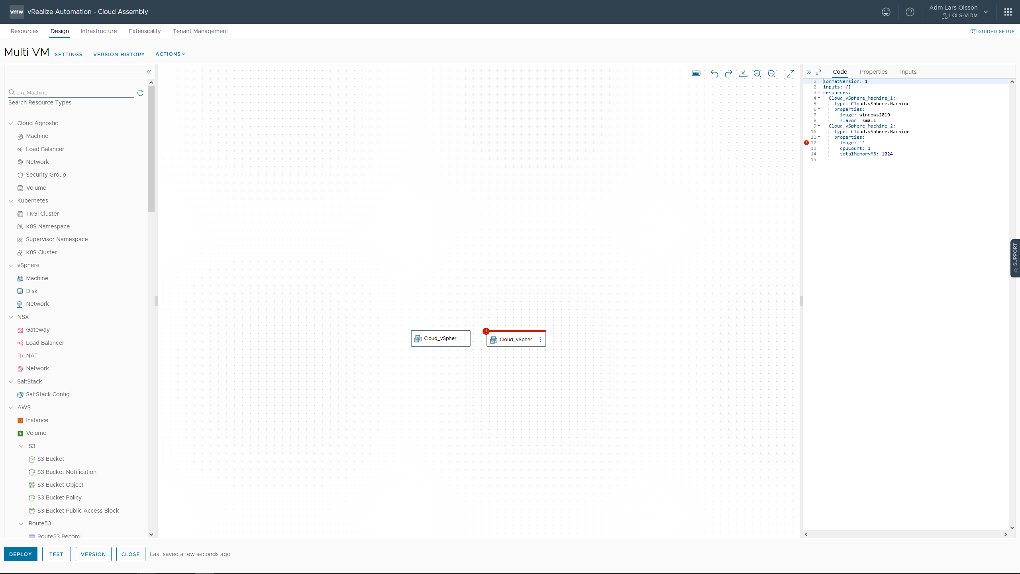Image resolution: width=1020 pixels, height=574 pixels.
Task: Switch to the Resources tab
Action: tap(25, 31)
